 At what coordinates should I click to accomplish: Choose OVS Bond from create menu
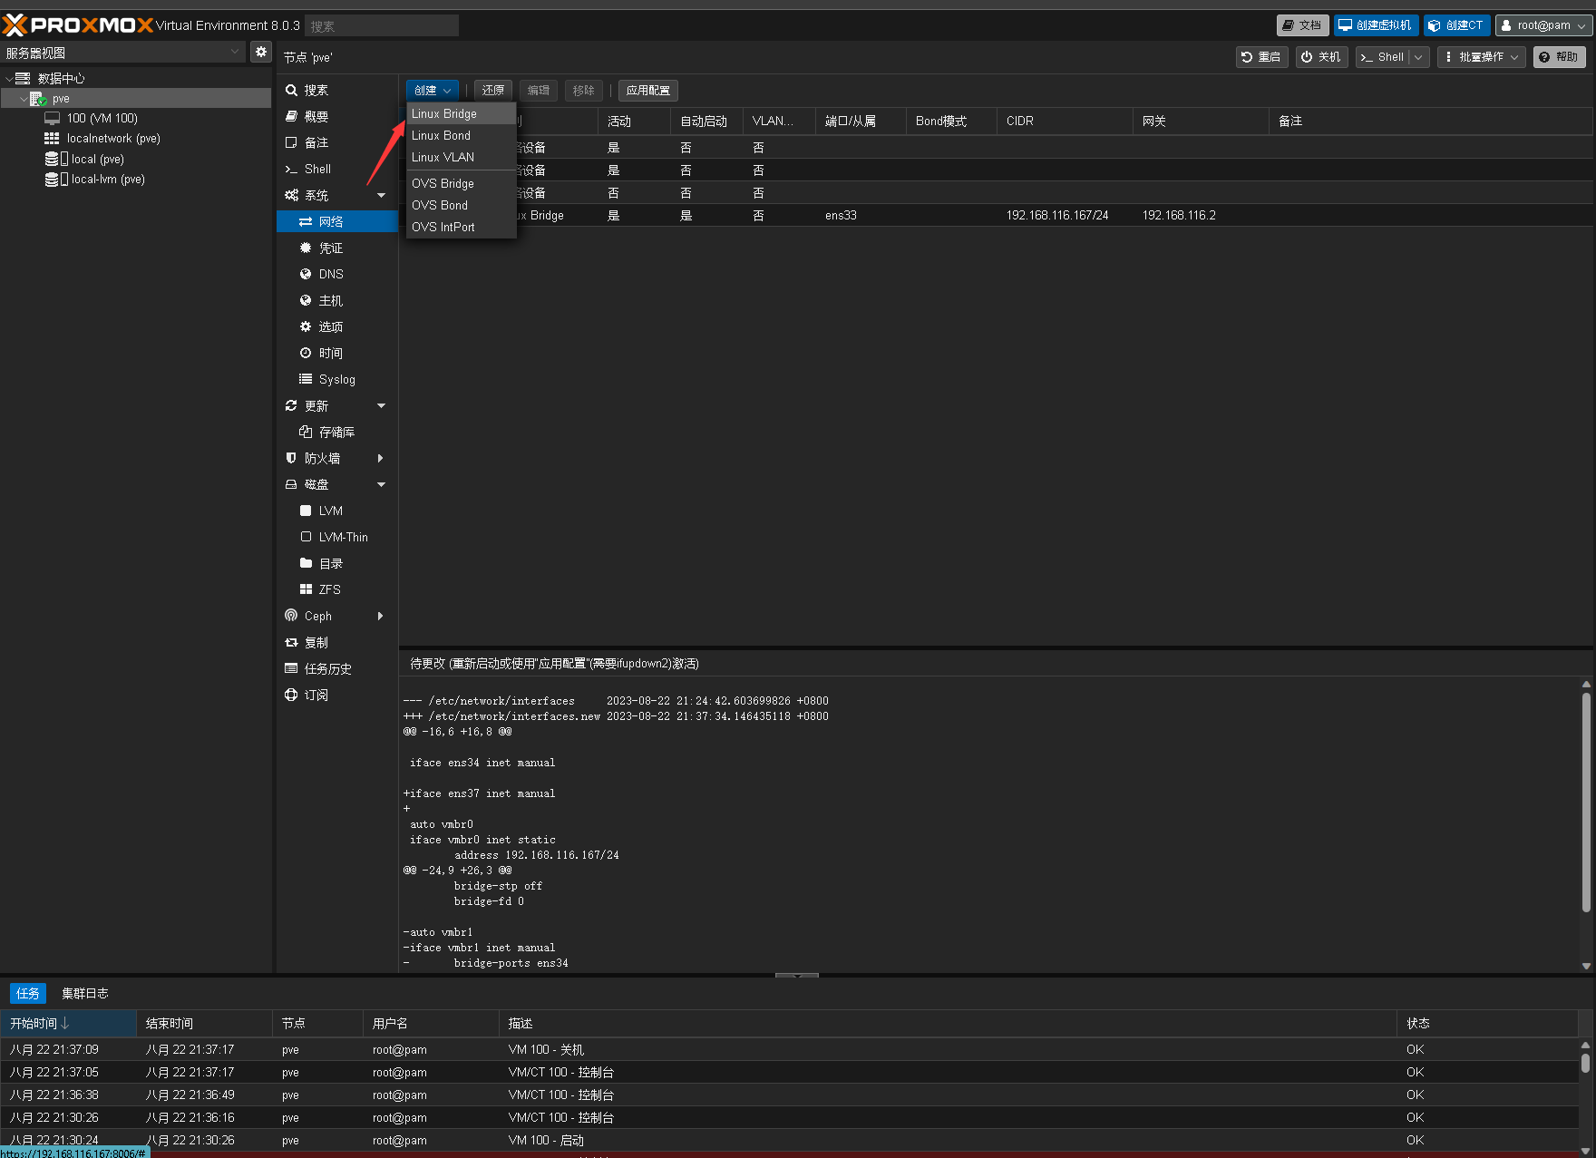[x=440, y=205]
